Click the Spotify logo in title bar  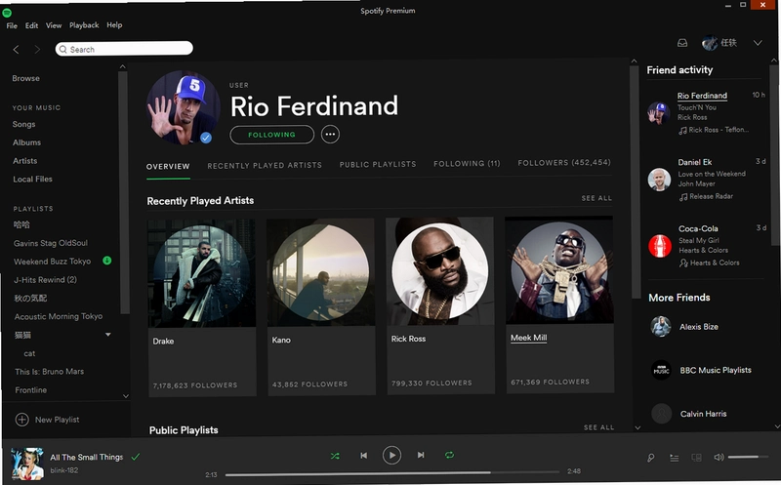(x=7, y=13)
